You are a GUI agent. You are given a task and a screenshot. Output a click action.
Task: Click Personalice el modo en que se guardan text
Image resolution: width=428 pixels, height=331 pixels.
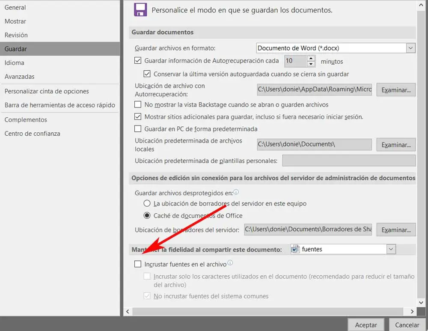coord(242,10)
